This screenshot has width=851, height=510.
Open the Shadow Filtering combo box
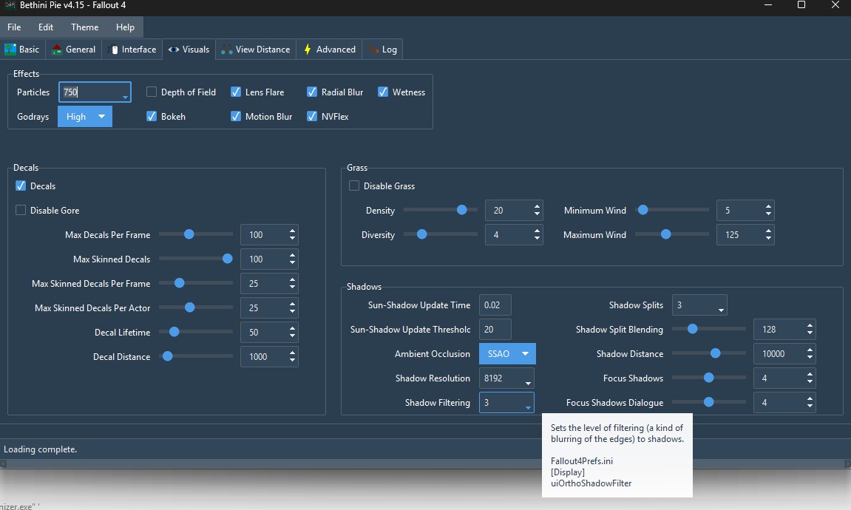[x=506, y=403]
